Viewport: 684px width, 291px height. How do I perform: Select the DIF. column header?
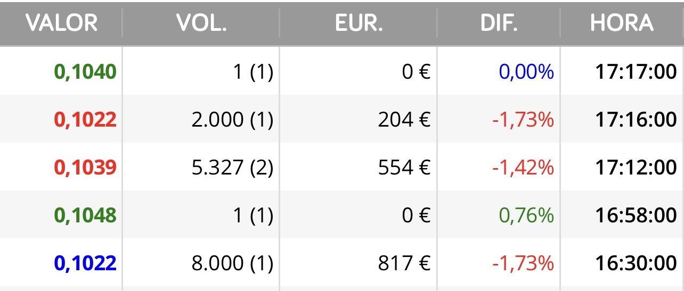499,23
